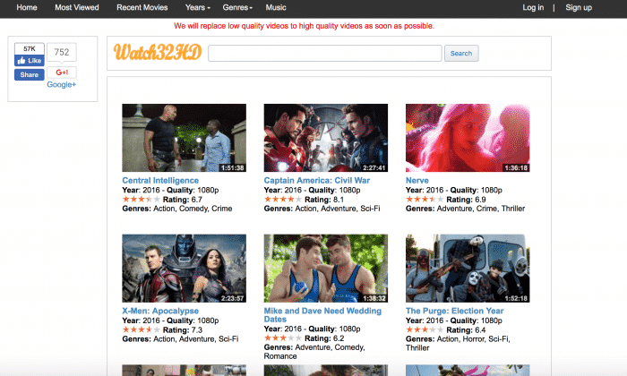Click the X-Men: Apocalypse title link
The height and width of the screenshot is (376, 627).
tap(160, 311)
